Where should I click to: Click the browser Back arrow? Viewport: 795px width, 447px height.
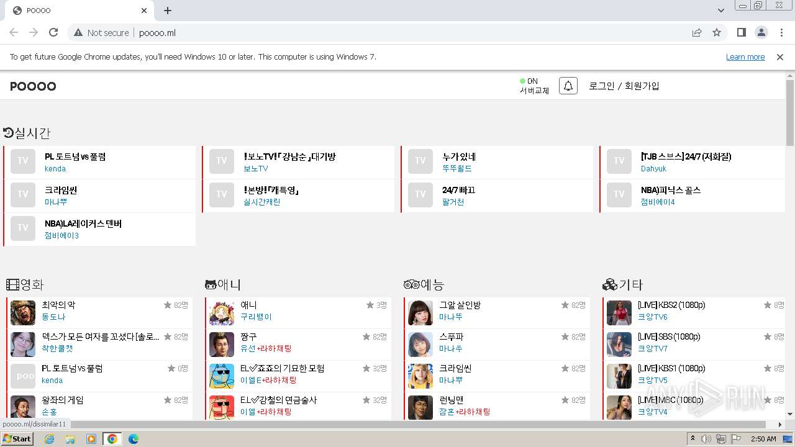click(x=14, y=32)
